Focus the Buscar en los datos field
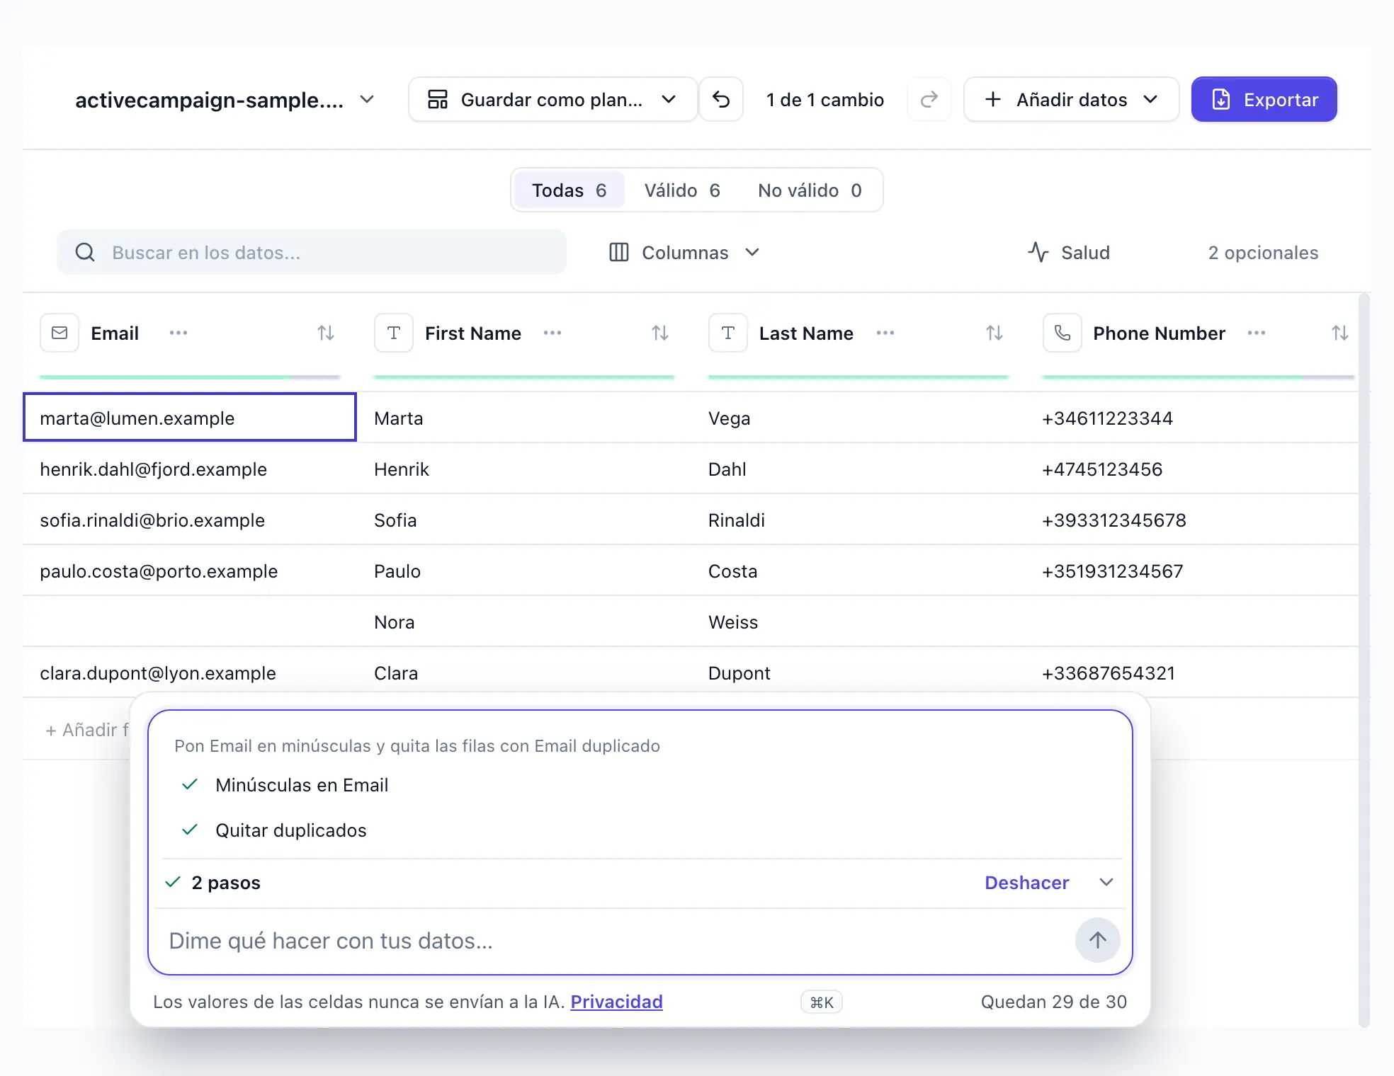This screenshot has width=1394, height=1076. pyautogui.click(x=312, y=252)
